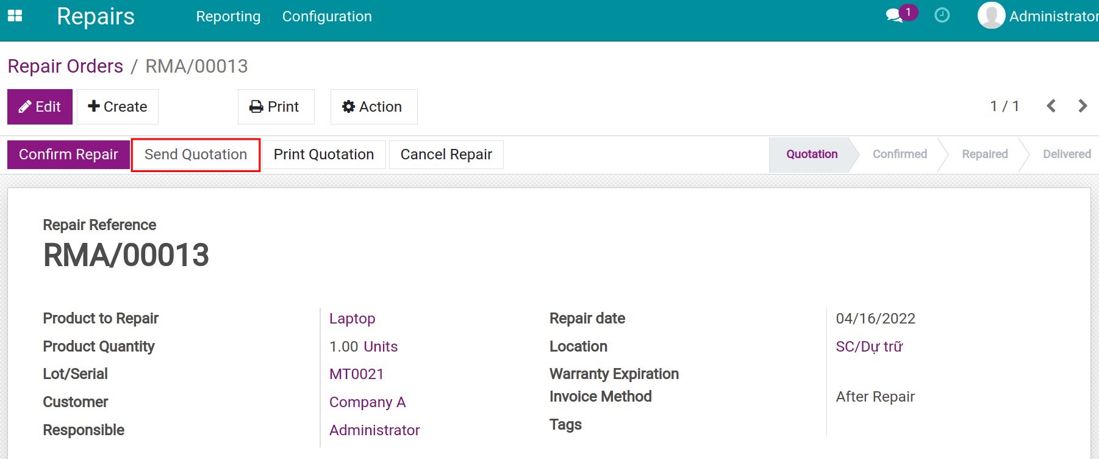1099x459 pixels.
Task: Click the RMA/00013 repair reference heading
Action: pyautogui.click(x=126, y=255)
